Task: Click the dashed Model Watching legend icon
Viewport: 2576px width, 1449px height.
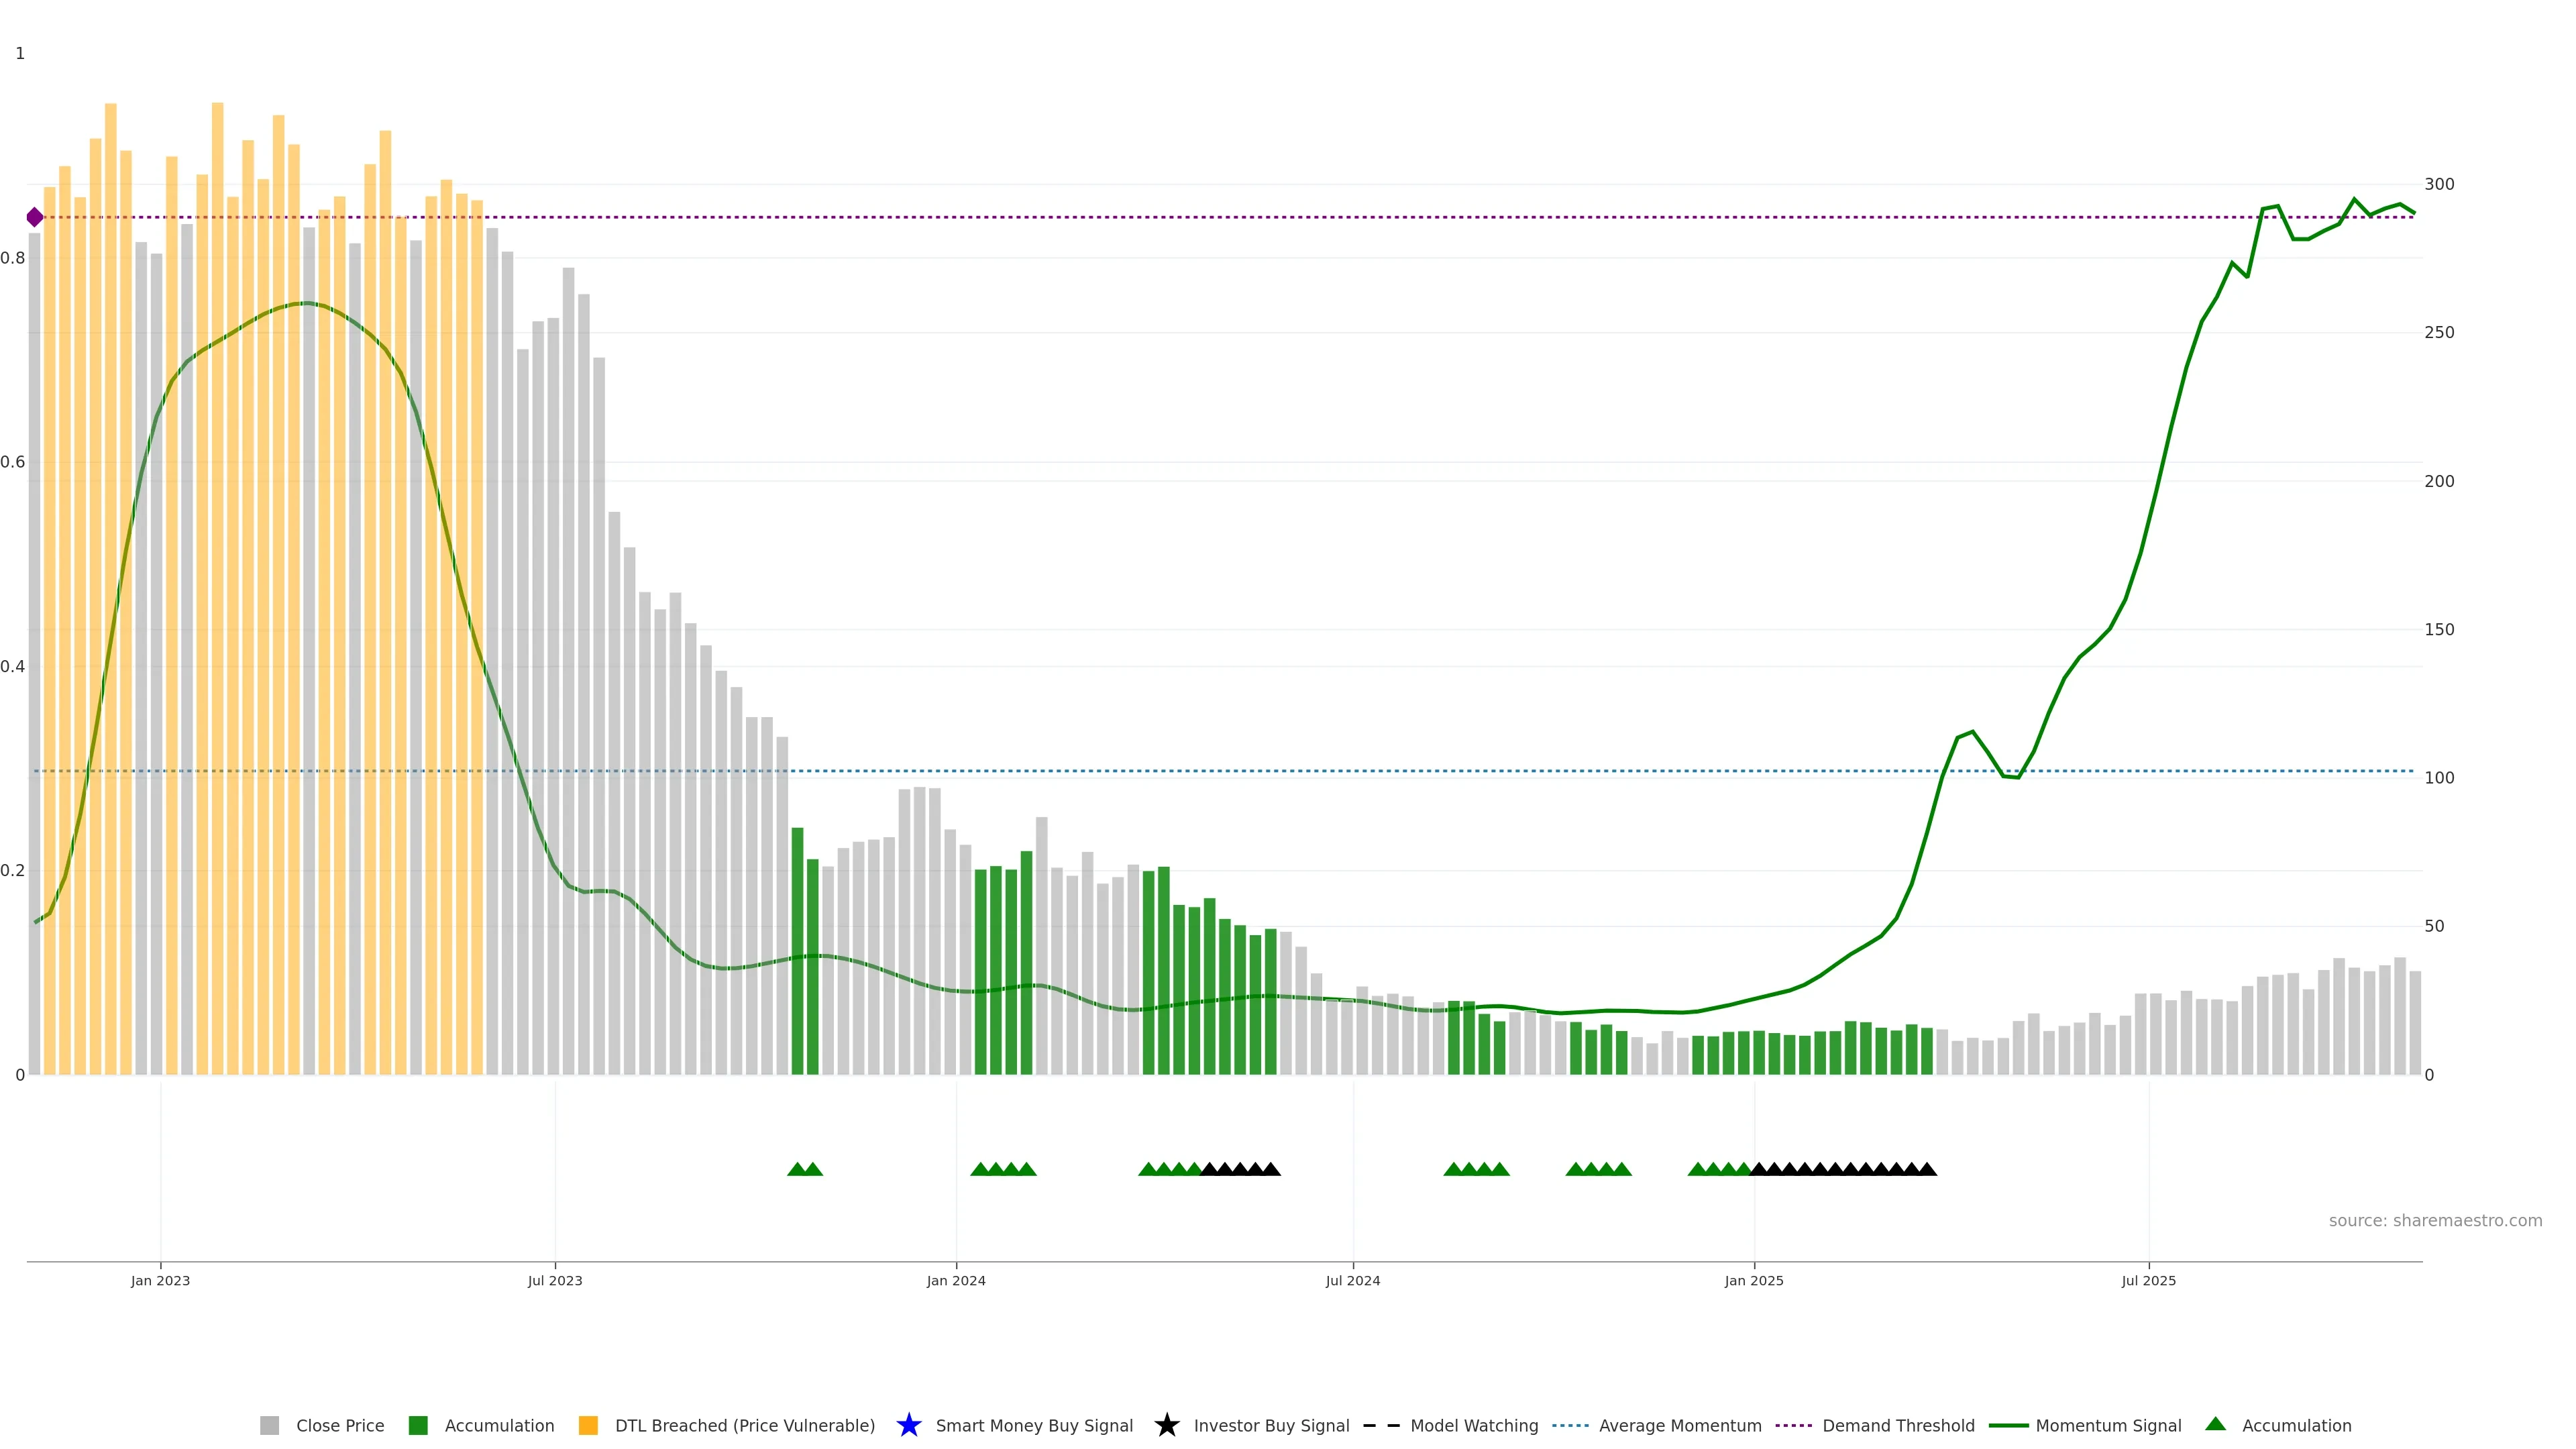Action: click(1381, 1425)
